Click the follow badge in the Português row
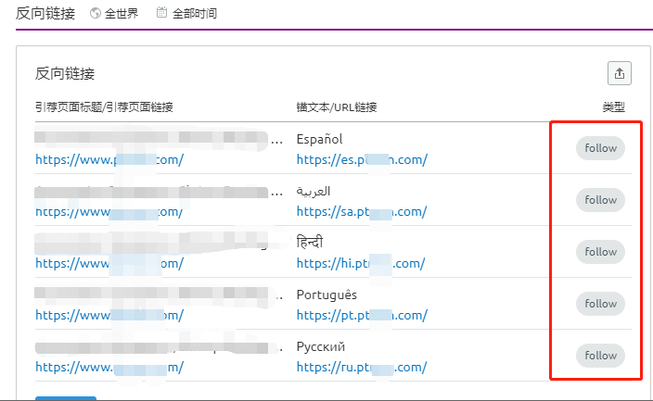This screenshot has width=653, height=401. (600, 304)
